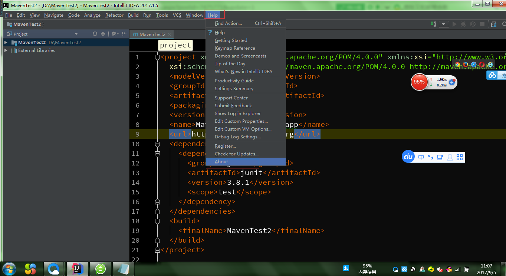
Task: Open the Analyze menu
Action: pyautogui.click(x=92, y=15)
